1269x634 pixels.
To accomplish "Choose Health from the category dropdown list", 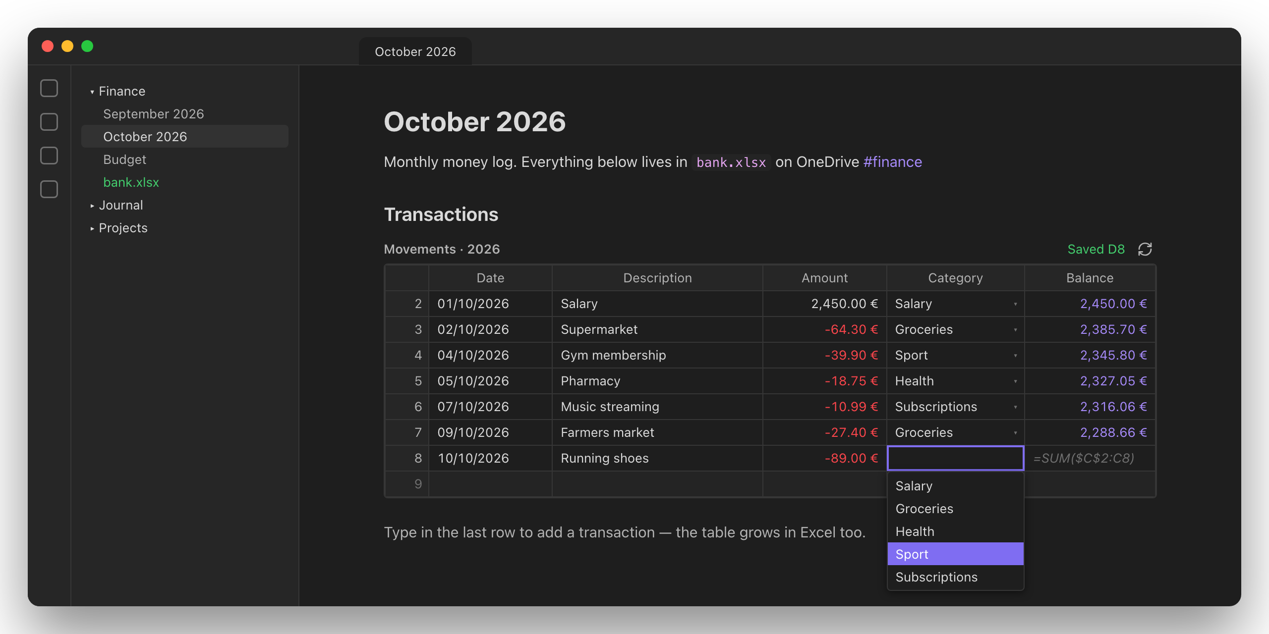I will [955, 531].
